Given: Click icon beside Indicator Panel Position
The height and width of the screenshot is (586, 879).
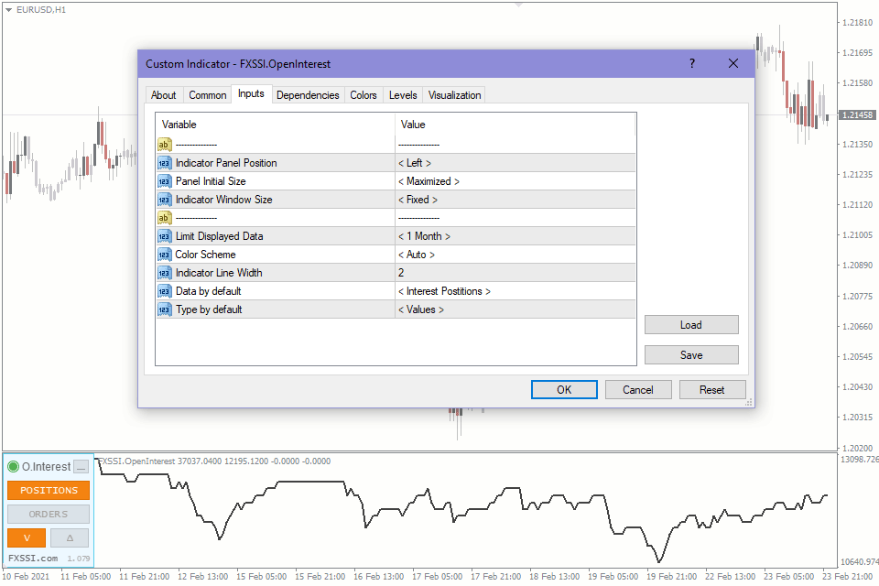Looking at the screenshot, I should click(164, 163).
